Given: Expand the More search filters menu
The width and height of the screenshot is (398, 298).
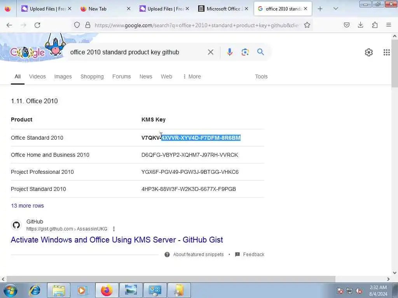Looking at the screenshot, I should pyautogui.click(x=192, y=76).
